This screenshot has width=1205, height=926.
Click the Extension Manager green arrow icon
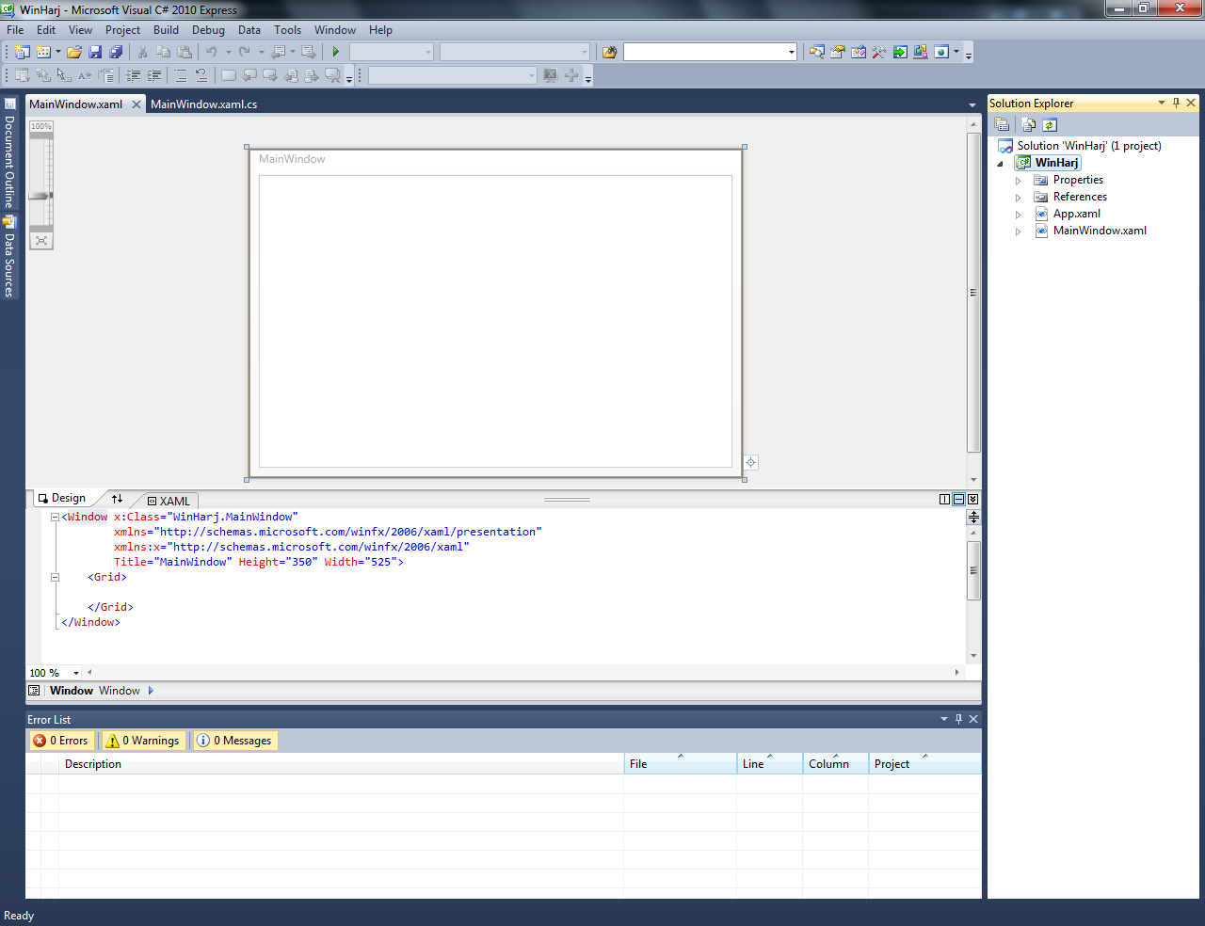click(900, 52)
